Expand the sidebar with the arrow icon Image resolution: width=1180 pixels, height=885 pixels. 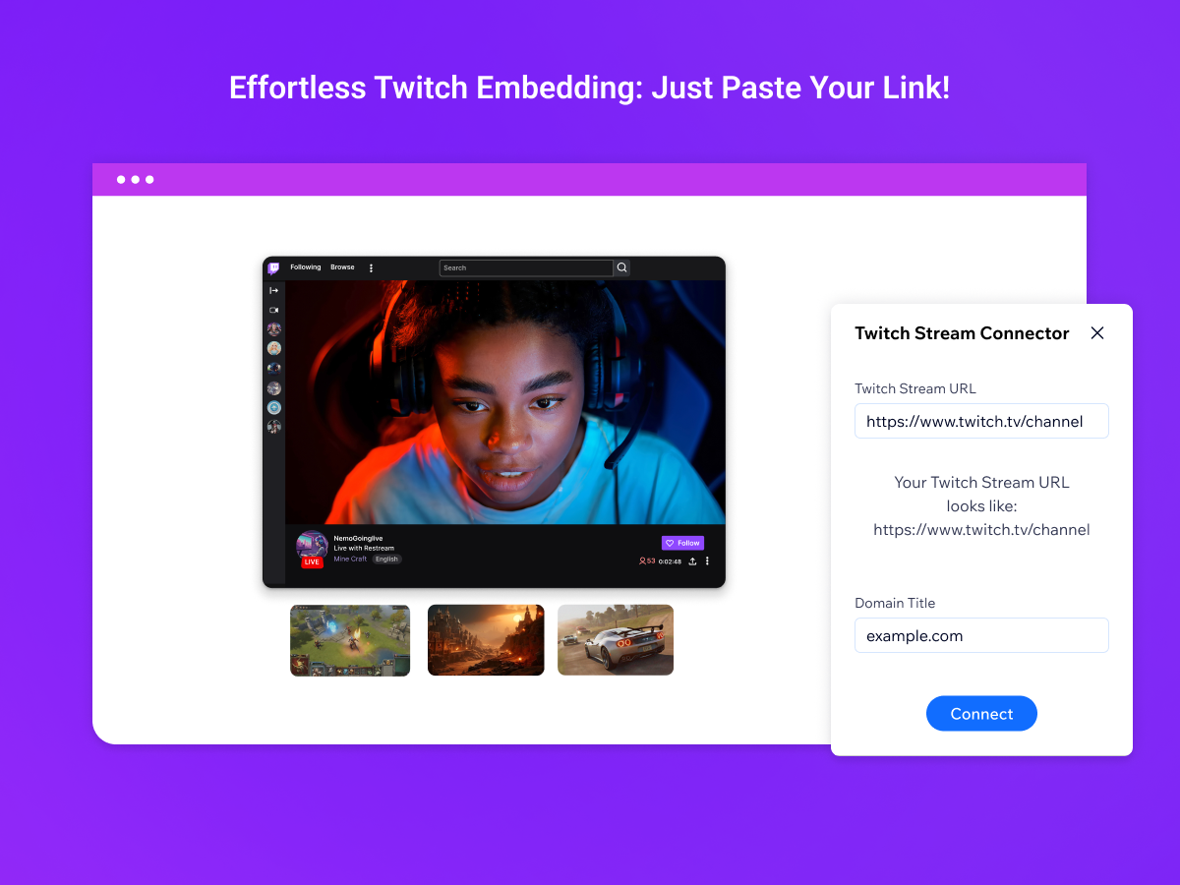coord(274,290)
